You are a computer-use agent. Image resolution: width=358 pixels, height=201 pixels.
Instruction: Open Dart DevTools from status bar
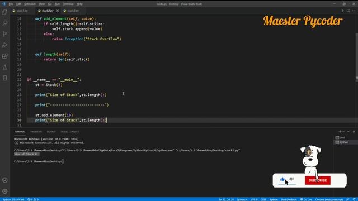point(289,199)
